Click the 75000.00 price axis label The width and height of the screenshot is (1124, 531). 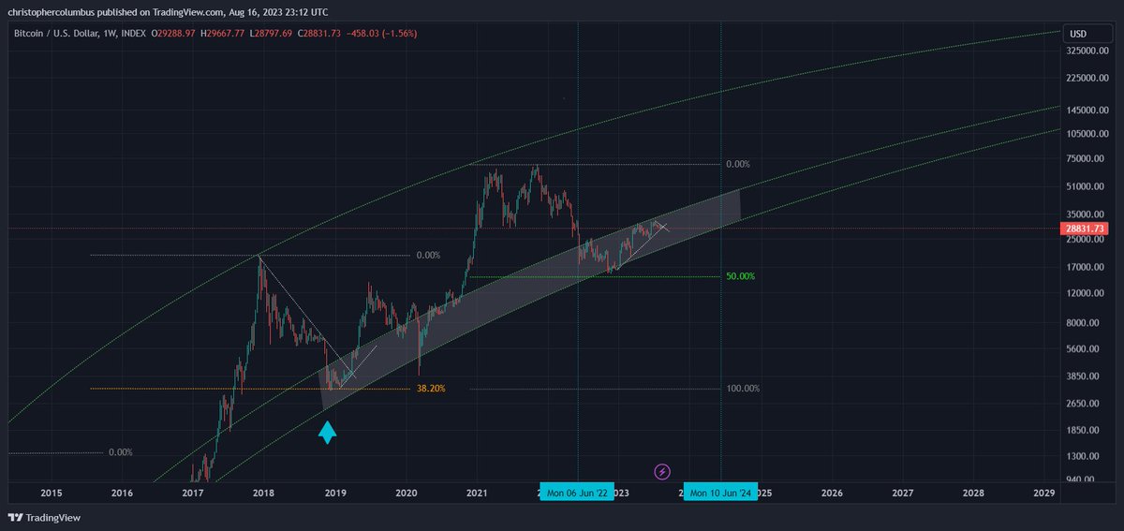[x=1086, y=158]
